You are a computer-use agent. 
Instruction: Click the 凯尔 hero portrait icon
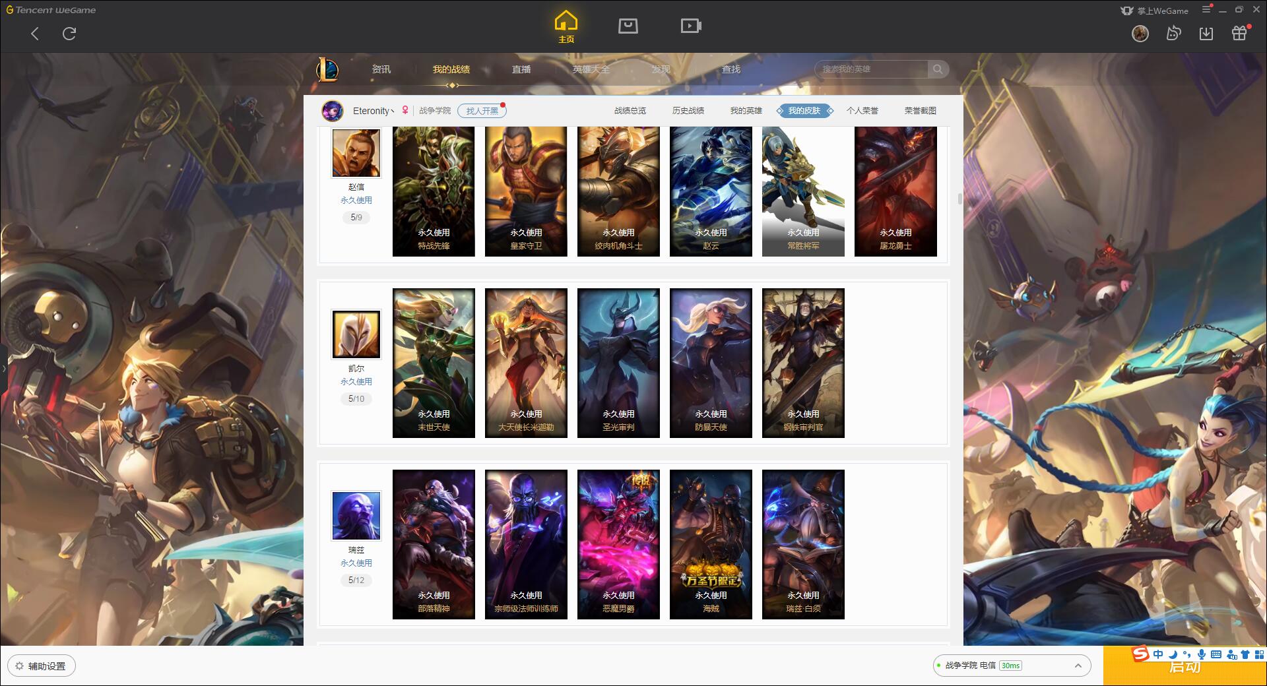pos(356,334)
